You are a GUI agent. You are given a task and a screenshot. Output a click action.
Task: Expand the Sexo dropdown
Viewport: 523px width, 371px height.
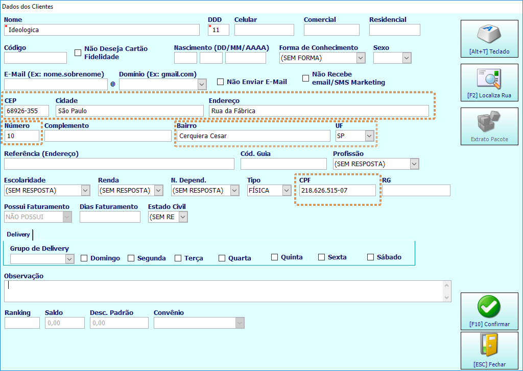click(x=407, y=58)
